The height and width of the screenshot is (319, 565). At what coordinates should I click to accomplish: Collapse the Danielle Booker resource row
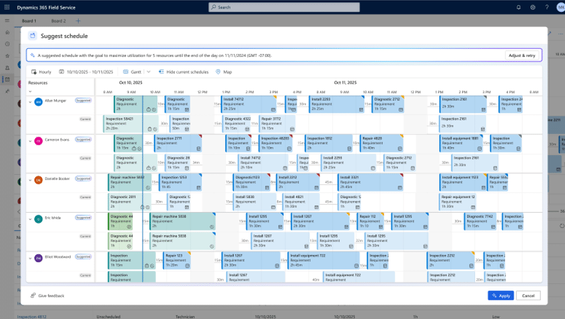(30, 179)
